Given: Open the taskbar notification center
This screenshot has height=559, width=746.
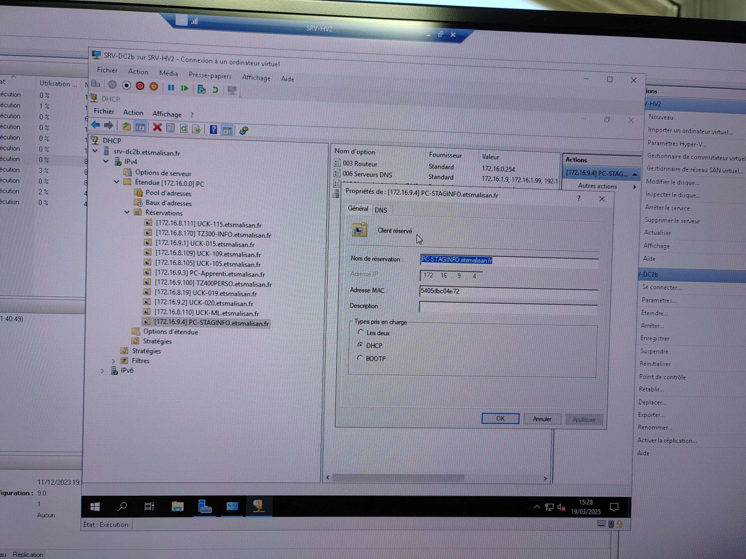Looking at the screenshot, I should [x=614, y=507].
